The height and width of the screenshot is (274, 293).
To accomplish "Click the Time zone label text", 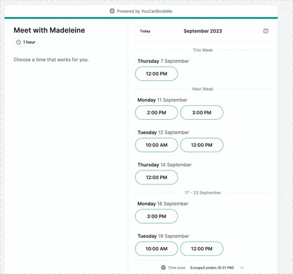I will tap(176, 268).
